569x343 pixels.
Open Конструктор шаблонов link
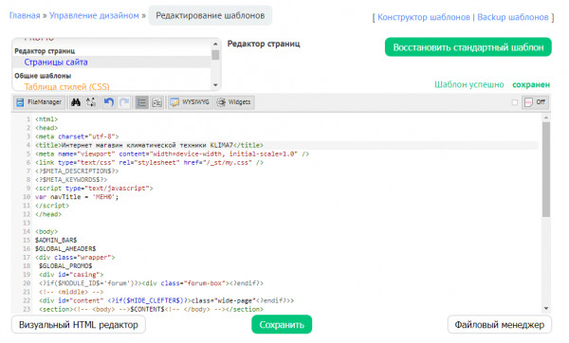click(424, 17)
